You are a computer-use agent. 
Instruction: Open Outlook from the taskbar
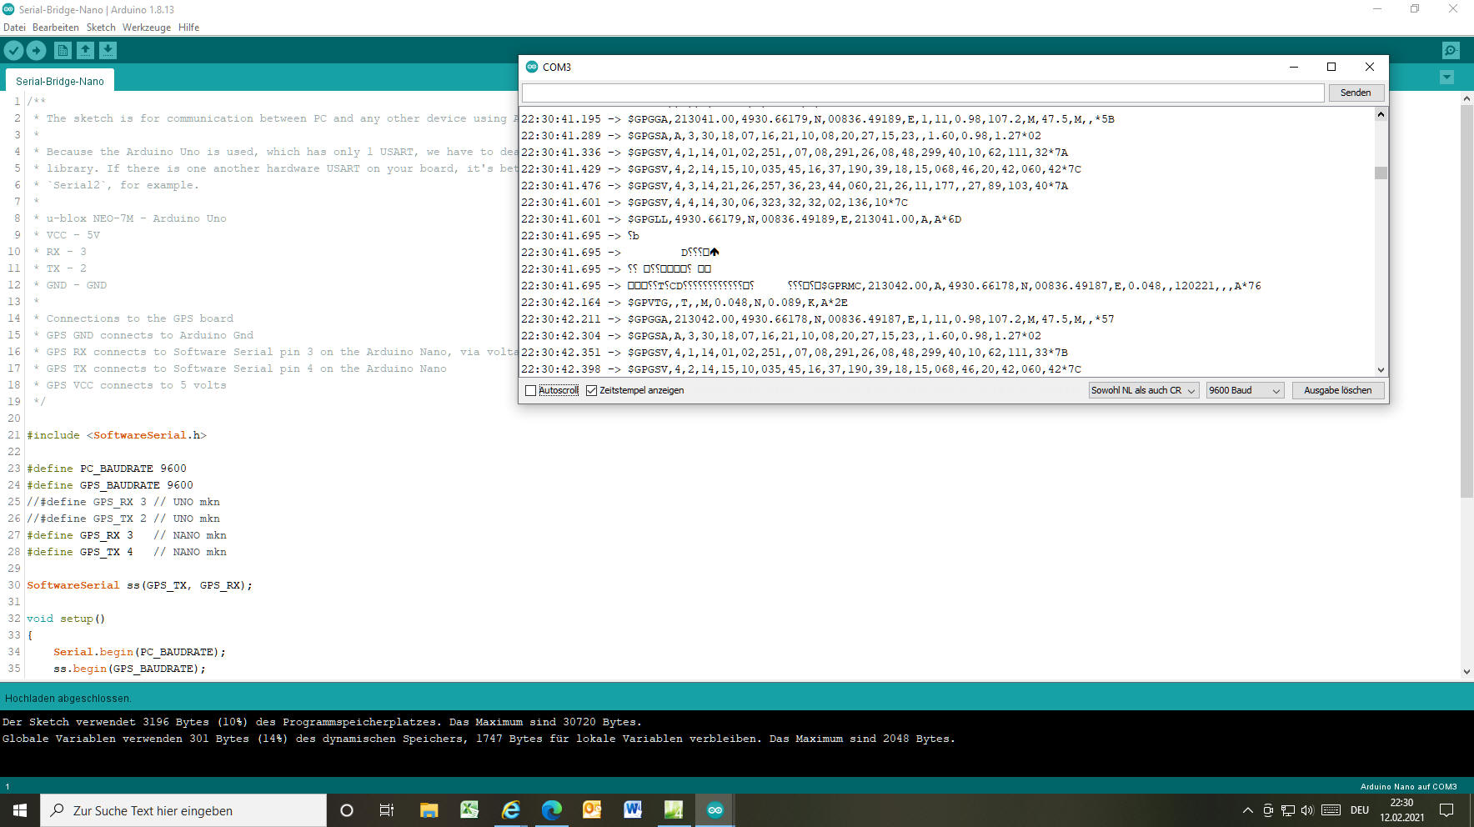[x=592, y=810]
